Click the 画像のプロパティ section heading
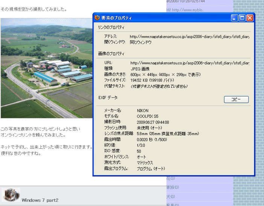Viewport: 264px width, 206px height. [x=111, y=53]
